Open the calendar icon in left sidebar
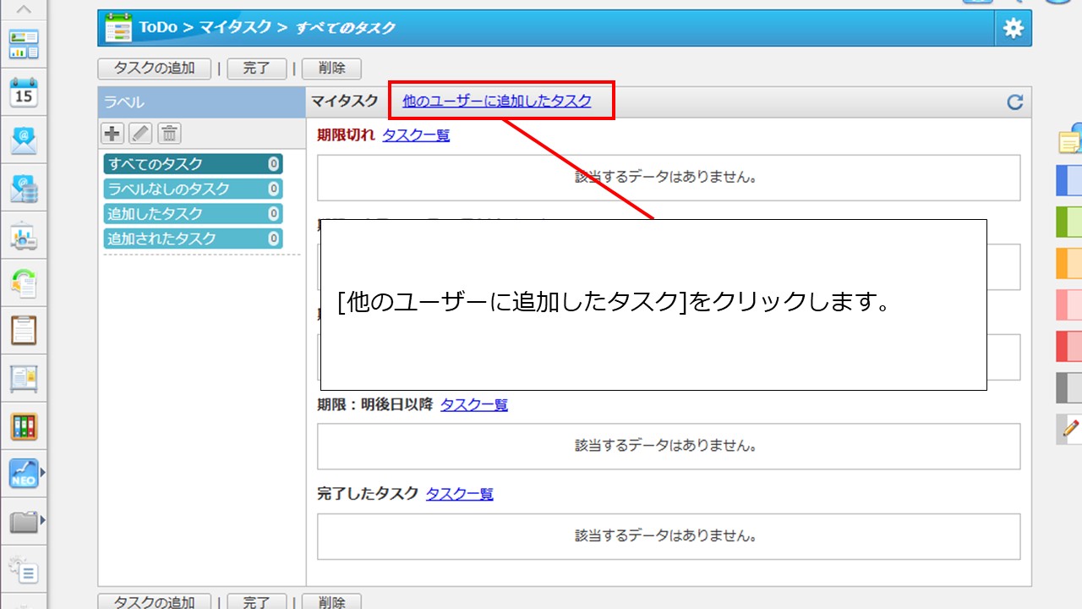 (24, 92)
